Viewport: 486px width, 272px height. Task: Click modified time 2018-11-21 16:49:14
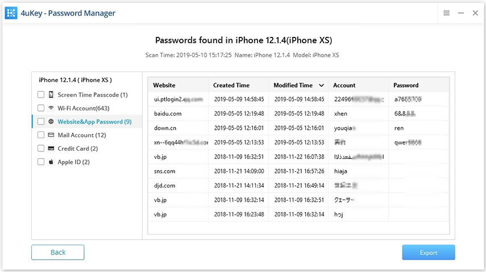(x=299, y=186)
